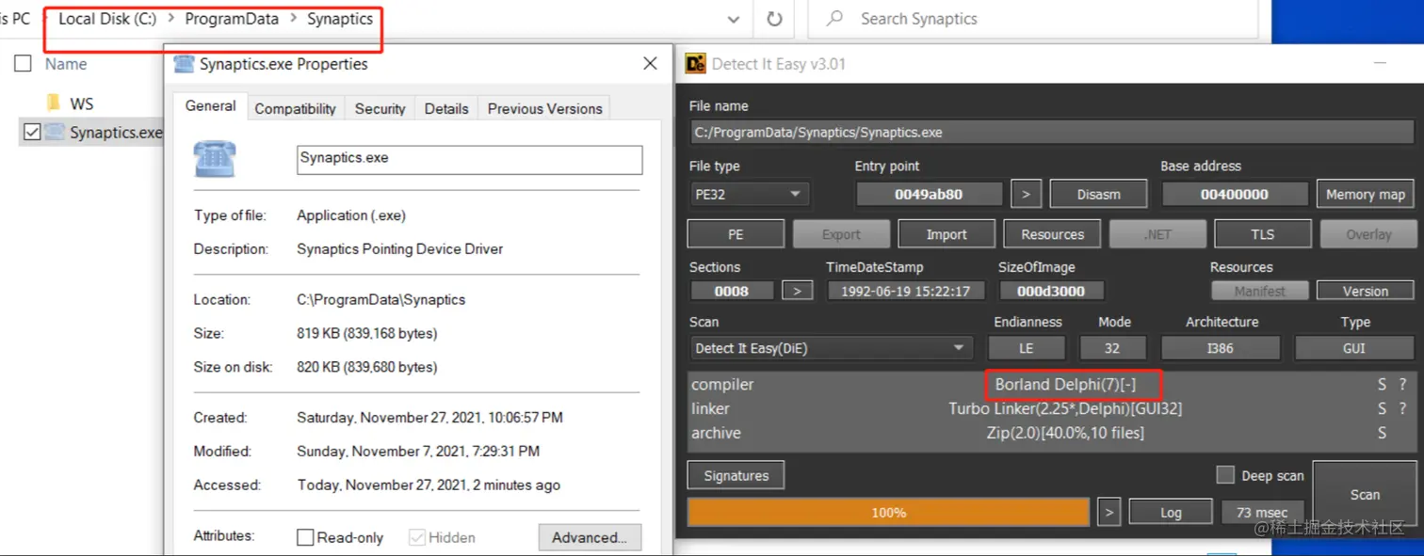Click the Advanced... attributes button

[x=590, y=537]
